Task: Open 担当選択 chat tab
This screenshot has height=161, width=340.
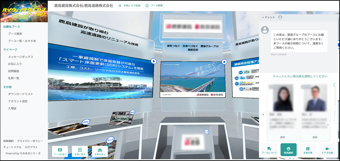Action: [288, 150]
